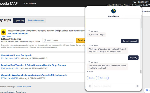Click the Expedia TAAP logo
The image size is (150, 93).
pos(9,4)
